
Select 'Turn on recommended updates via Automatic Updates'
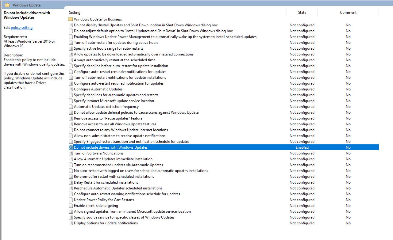coord(118,165)
